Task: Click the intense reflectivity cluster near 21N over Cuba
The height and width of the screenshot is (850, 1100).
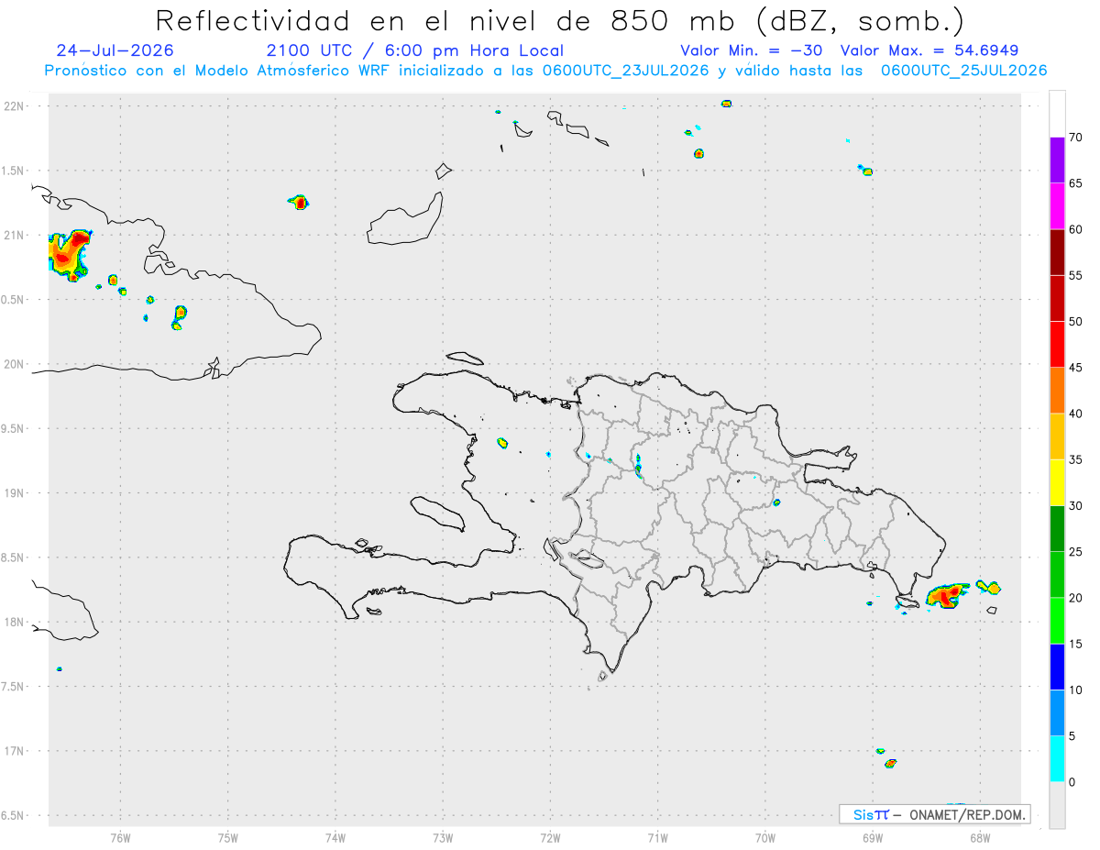Action: pos(69,254)
